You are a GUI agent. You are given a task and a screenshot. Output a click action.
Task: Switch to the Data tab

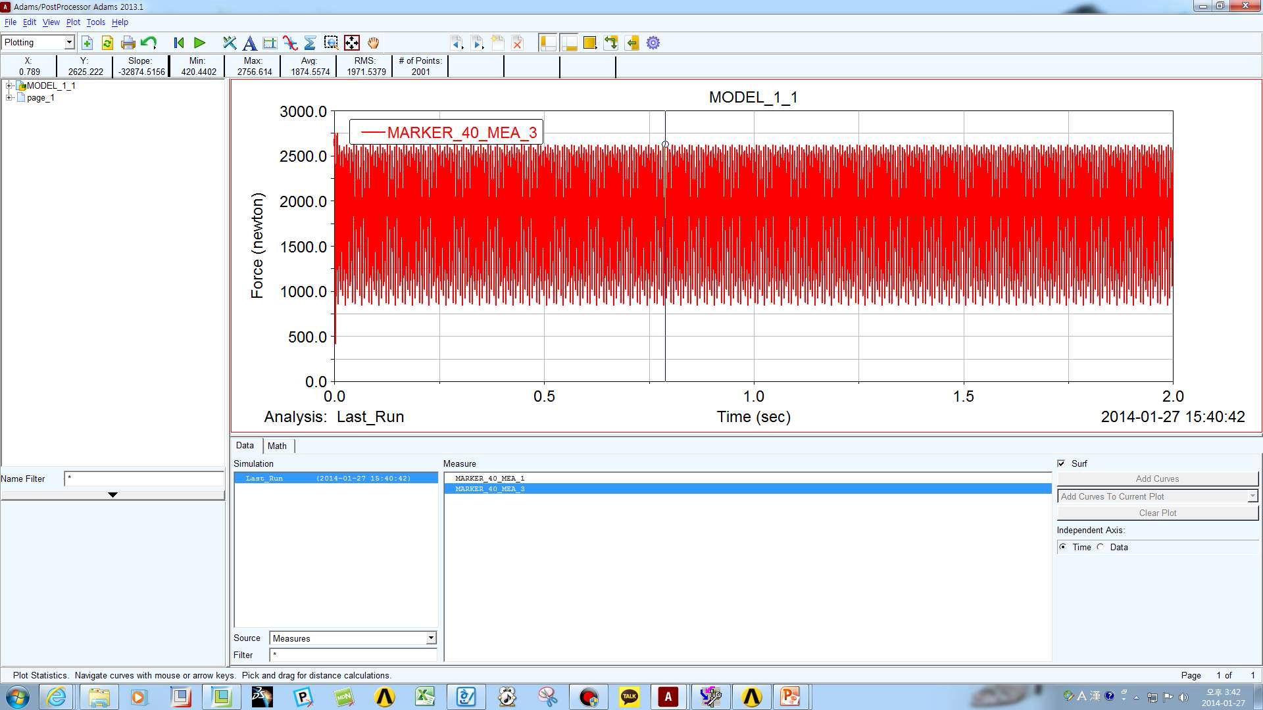coord(245,446)
